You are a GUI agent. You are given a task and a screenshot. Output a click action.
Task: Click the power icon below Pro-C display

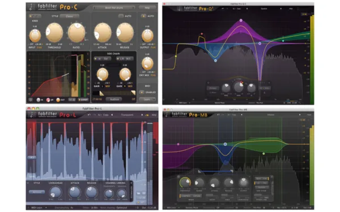(31, 99)
